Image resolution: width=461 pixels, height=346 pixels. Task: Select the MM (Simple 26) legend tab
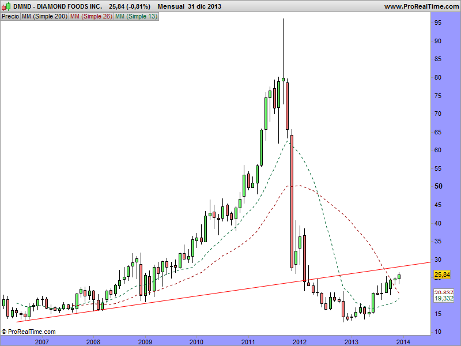(91, 17)
